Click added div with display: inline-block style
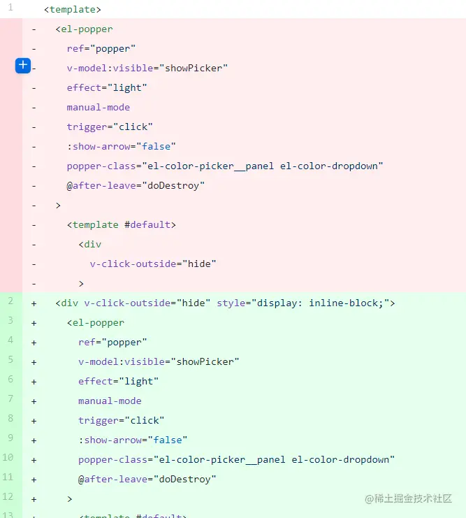 tap(225, 303)
